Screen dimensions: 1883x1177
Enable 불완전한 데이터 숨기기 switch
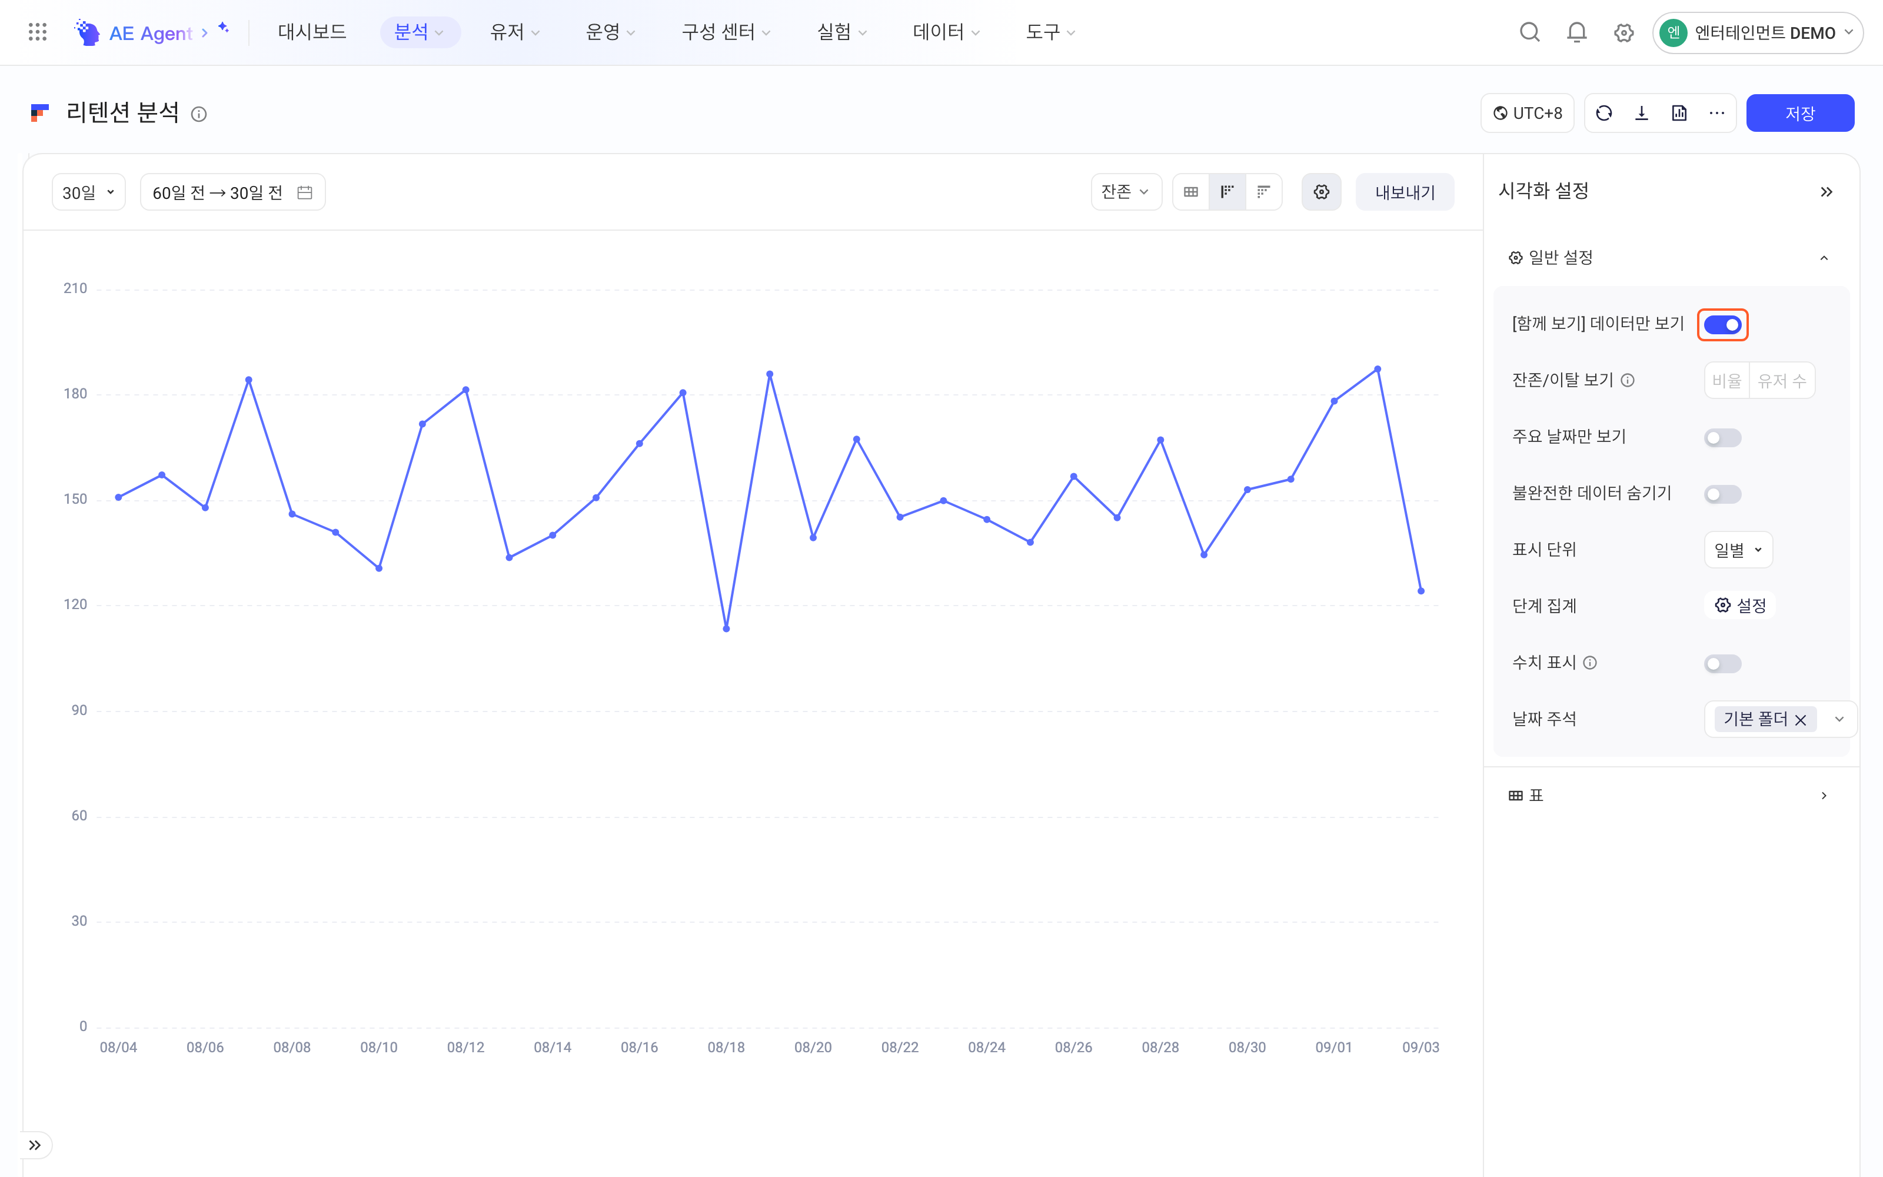click(x=1723, y=494)
